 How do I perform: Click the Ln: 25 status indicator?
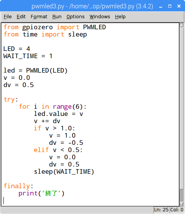click(x=161, y=210)
